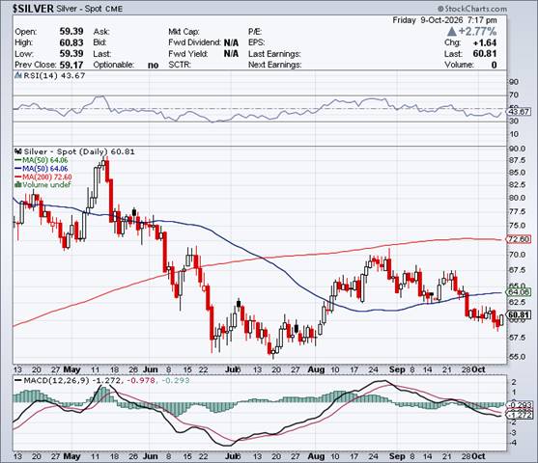
Task: Click the 'Last Earnings:' label
Action: pos(274,54)
